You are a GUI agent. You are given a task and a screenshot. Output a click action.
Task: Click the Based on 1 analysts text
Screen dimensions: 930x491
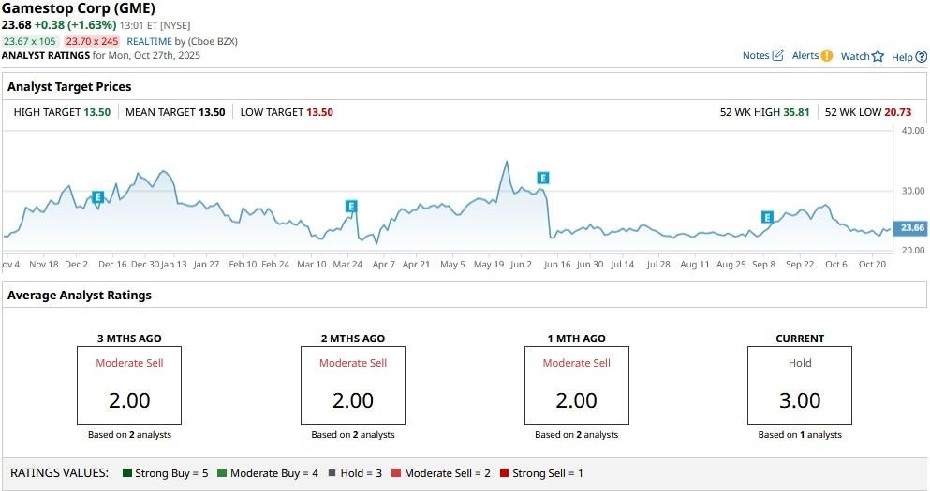tap(800, 434)
